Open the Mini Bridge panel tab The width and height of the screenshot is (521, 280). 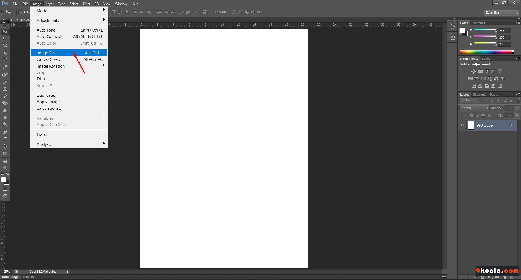pos(11,277)
